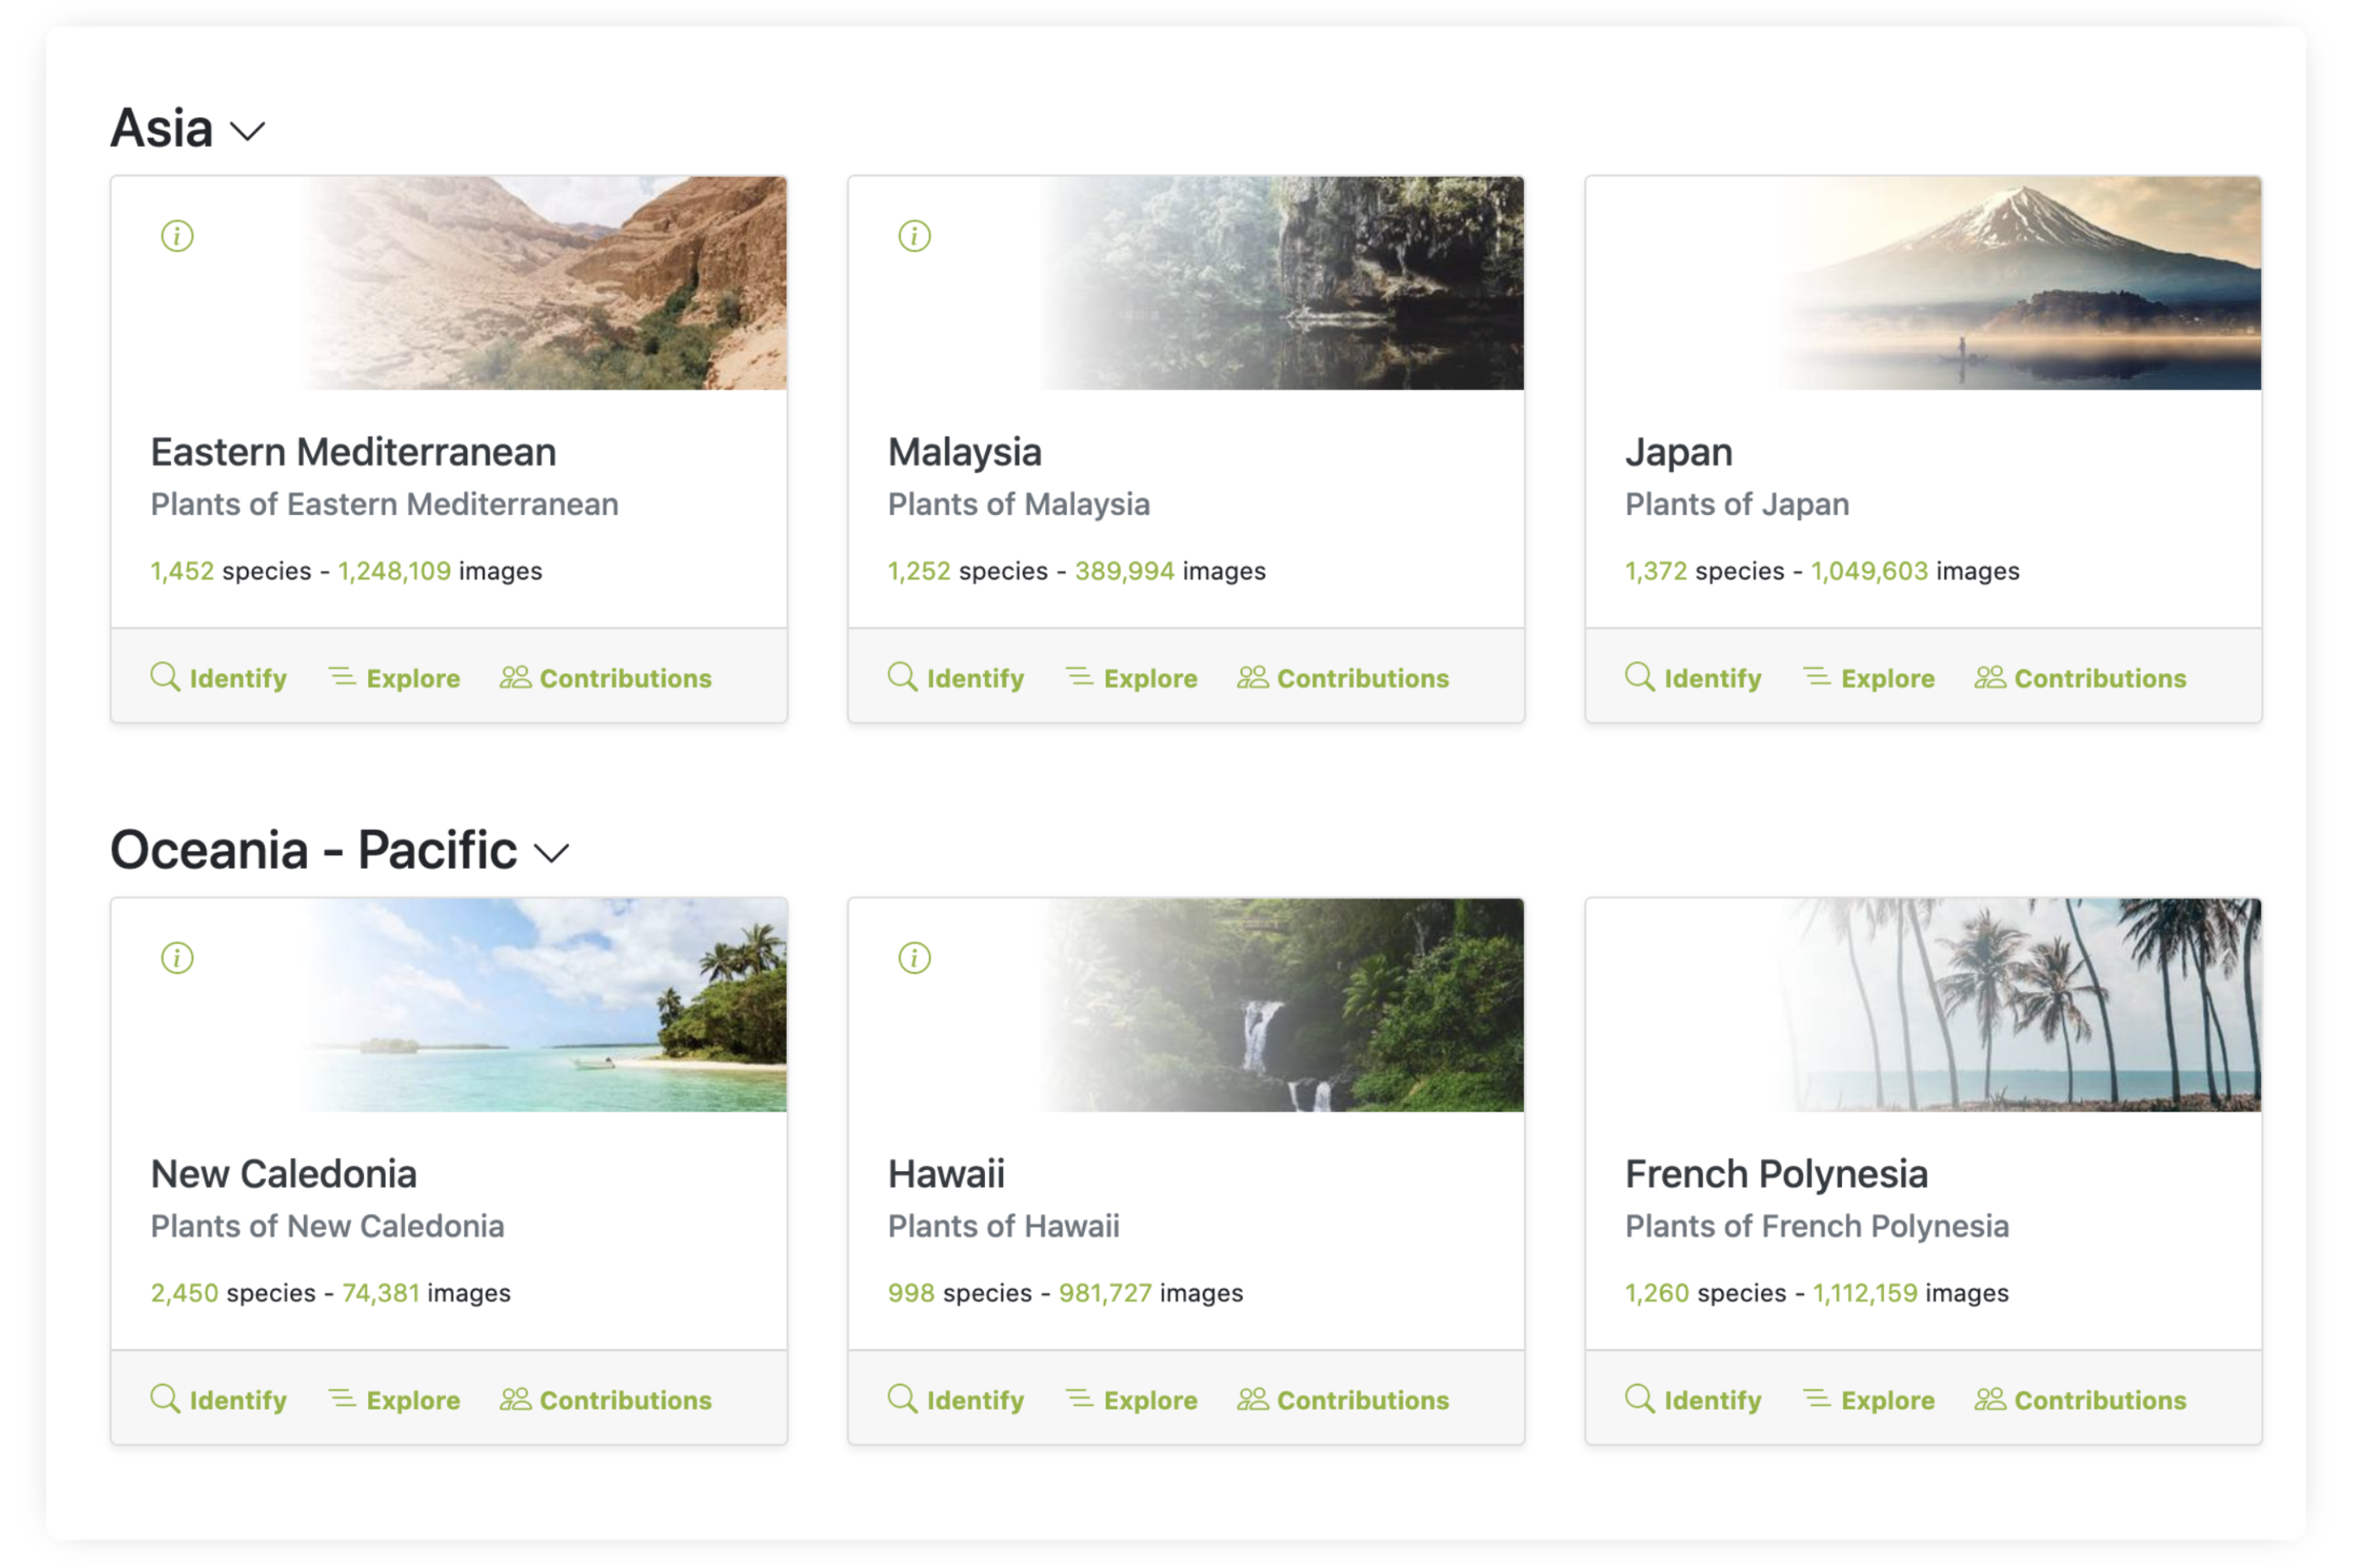Click the French Polynesia card title

1776,1175
